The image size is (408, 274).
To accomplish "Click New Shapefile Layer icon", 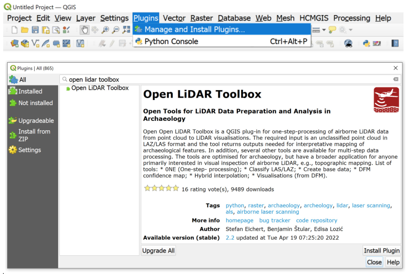I will click(35, 43).
